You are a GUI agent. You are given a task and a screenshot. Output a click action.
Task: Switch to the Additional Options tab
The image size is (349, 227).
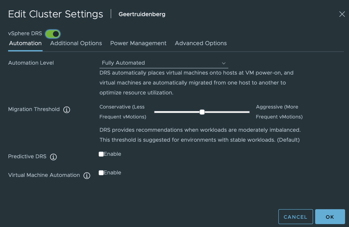pos(76,43)
